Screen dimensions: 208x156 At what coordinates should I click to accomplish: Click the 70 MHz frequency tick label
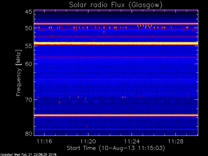[28, 99]
